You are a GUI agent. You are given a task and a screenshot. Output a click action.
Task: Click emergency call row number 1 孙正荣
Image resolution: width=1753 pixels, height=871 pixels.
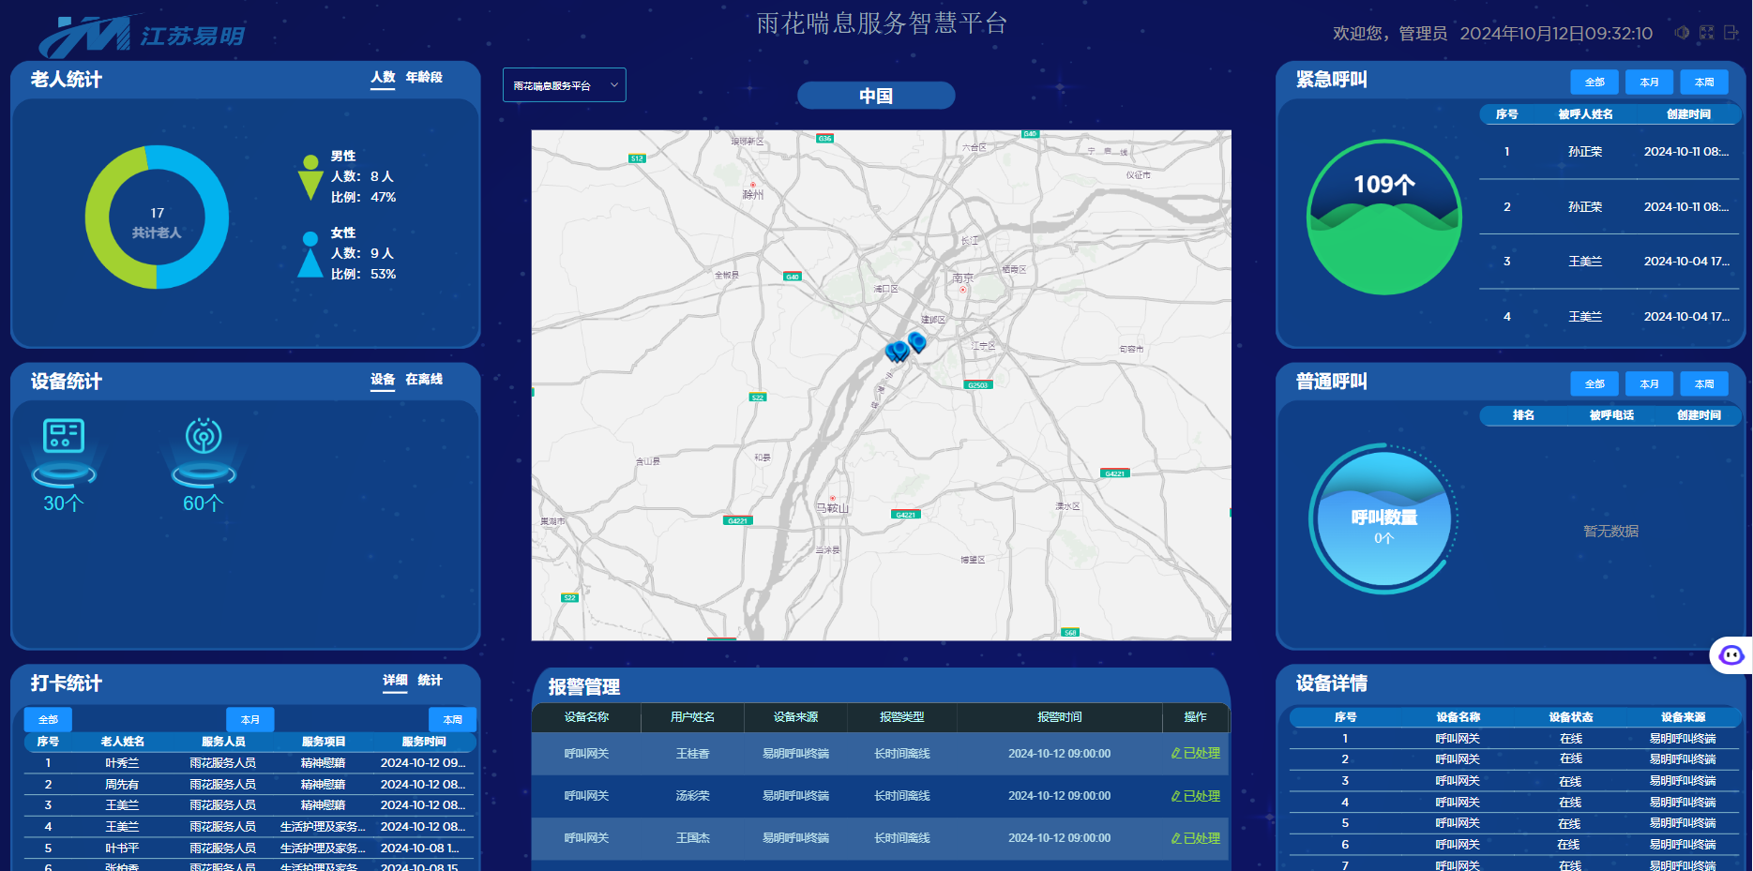coord(1609,152)
